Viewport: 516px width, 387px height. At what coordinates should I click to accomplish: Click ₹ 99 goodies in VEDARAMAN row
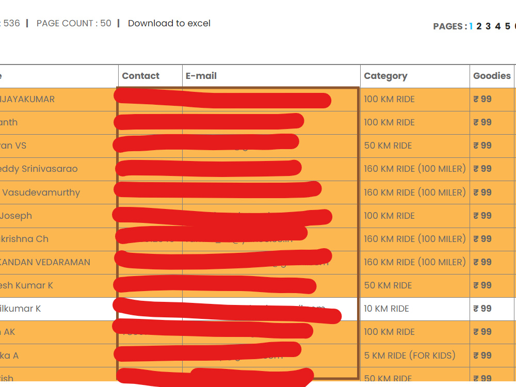(x=482, y=262)
